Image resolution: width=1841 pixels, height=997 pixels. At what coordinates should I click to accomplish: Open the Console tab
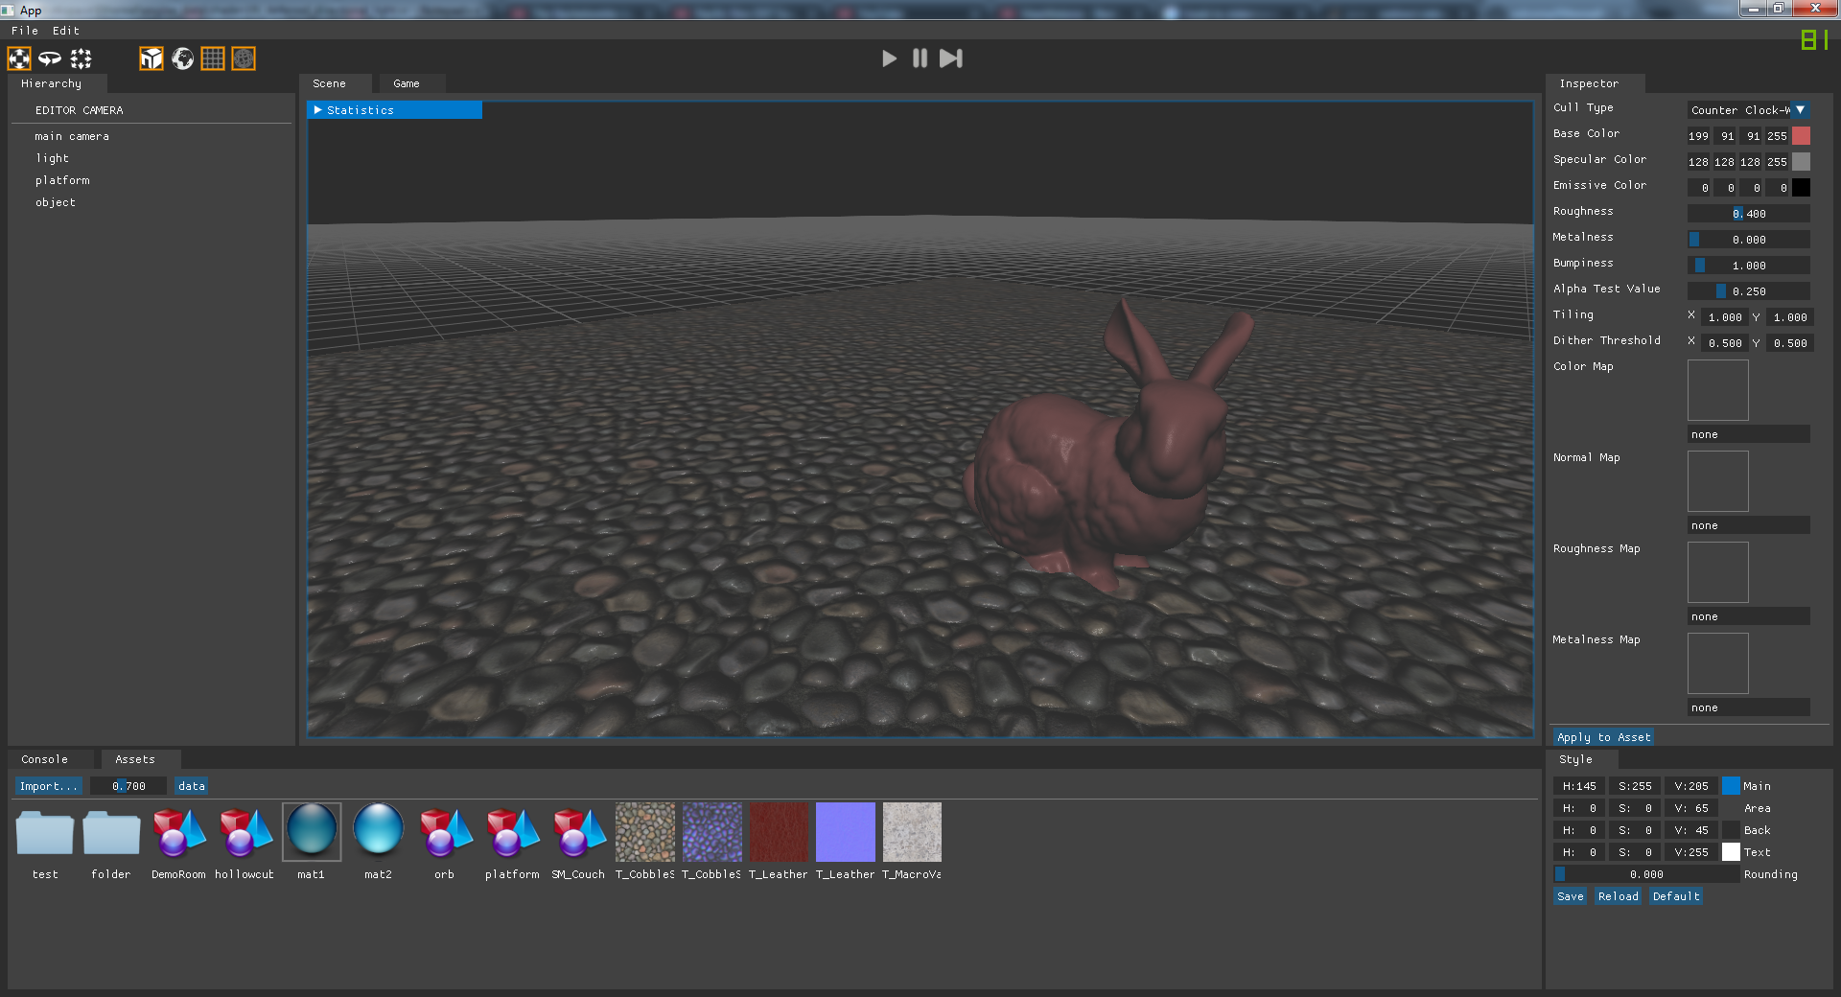pos(45,759)
